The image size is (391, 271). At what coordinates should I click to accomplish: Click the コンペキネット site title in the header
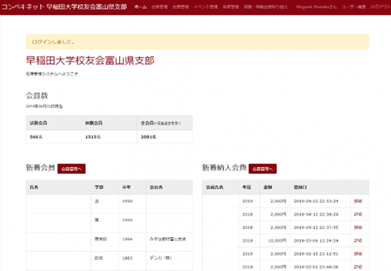(x=64, y=7)
